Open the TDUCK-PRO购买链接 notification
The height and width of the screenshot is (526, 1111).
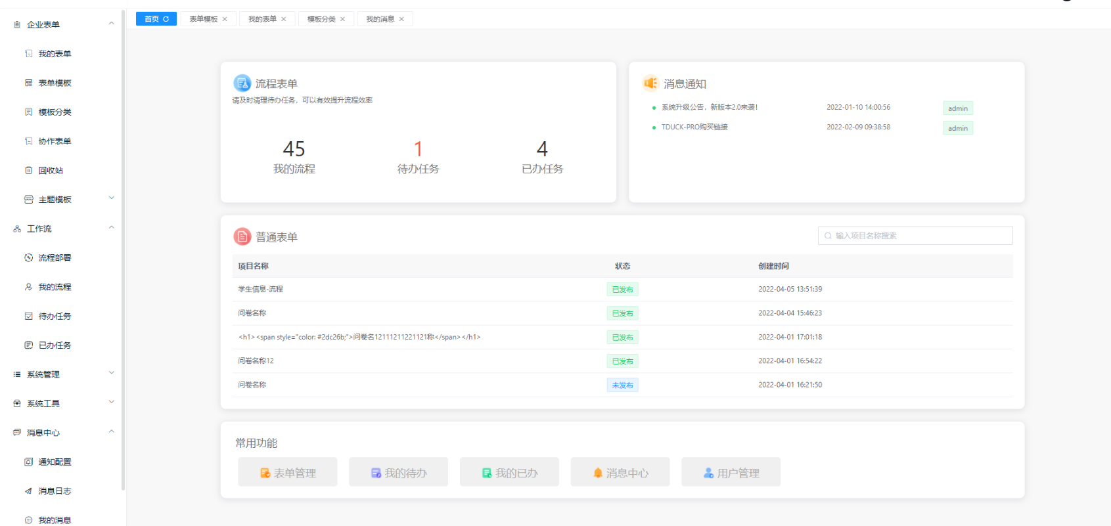tap(694, 127)
